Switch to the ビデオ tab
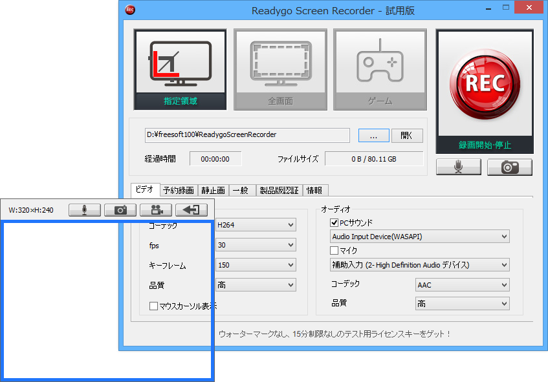 pos(145,189)
